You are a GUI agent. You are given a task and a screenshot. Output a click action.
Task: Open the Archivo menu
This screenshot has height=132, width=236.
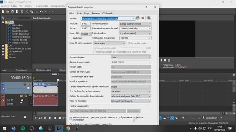pos(5,6)
